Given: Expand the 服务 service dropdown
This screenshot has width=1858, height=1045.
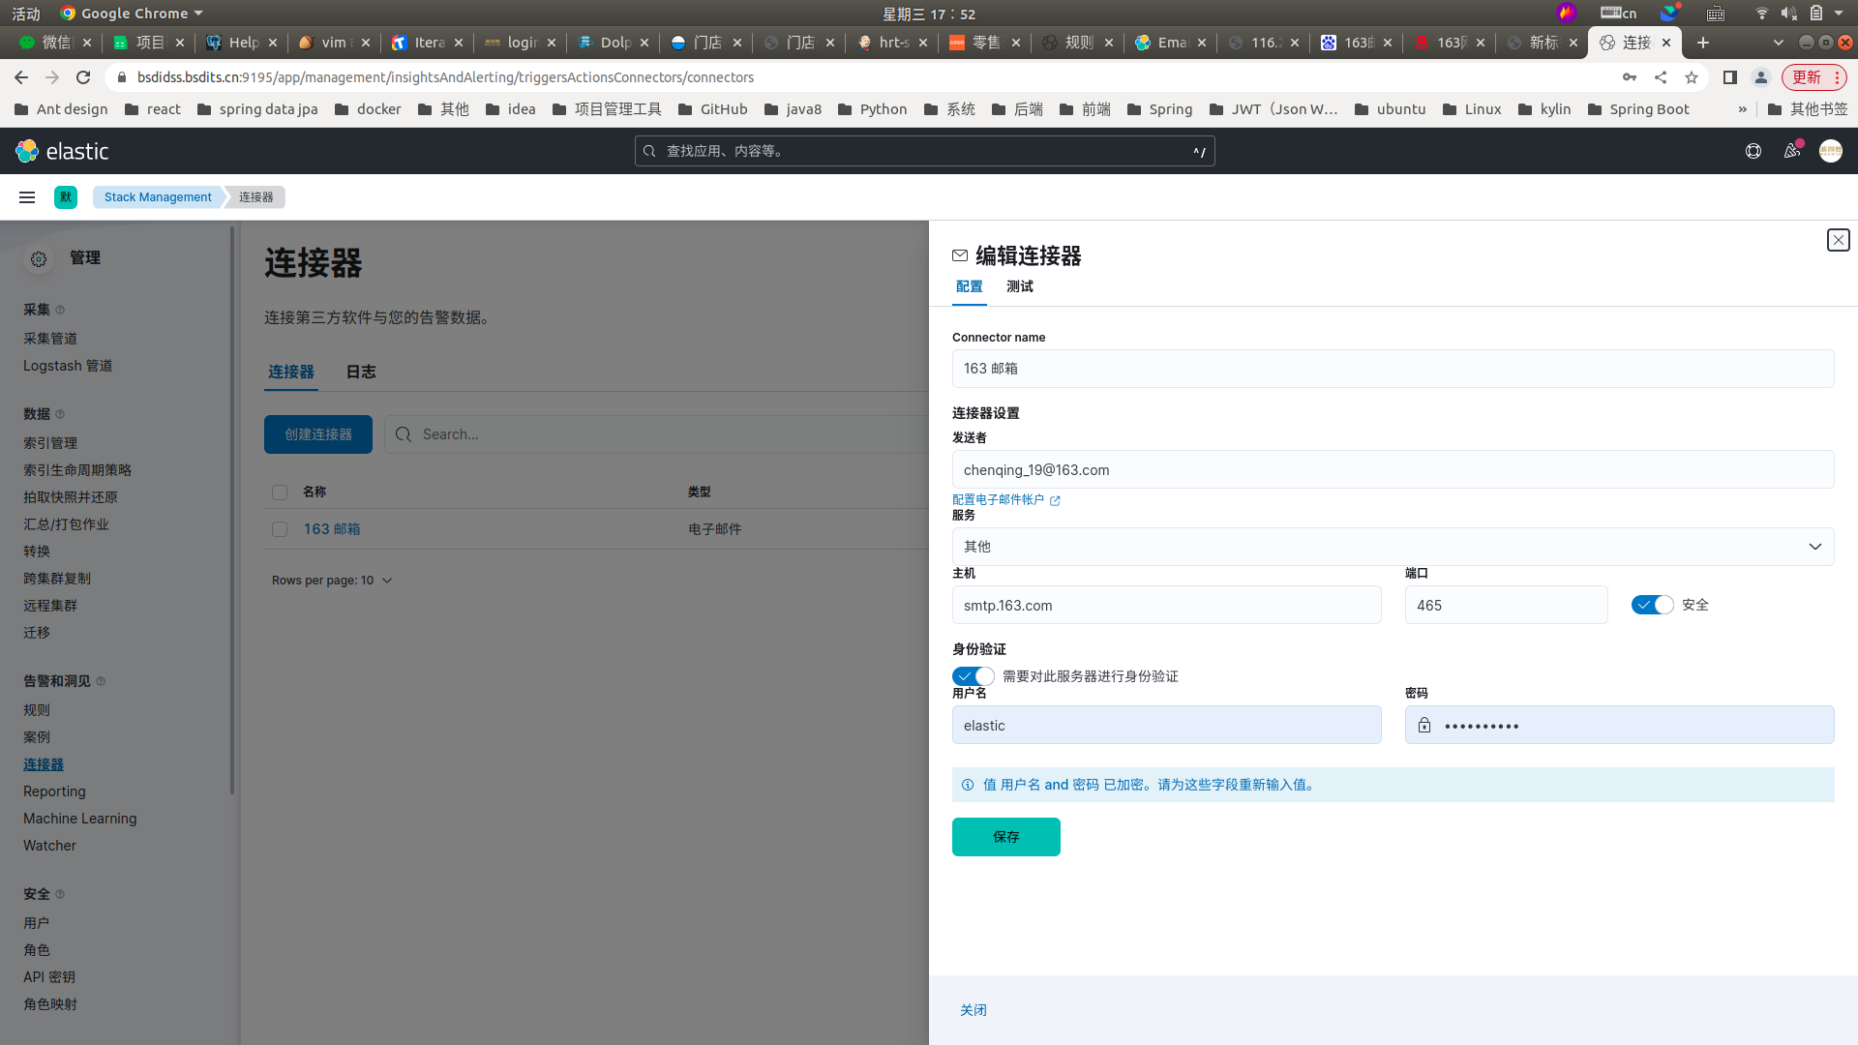Looking at the screenshot, I should tap(1393, 547).
